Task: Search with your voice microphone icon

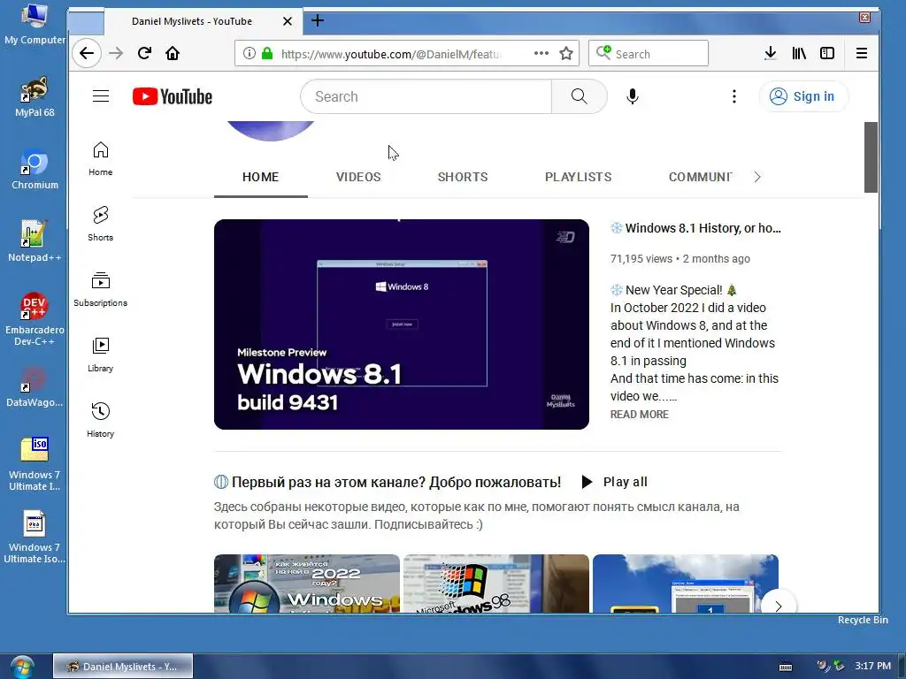Action: pos(633,96)
